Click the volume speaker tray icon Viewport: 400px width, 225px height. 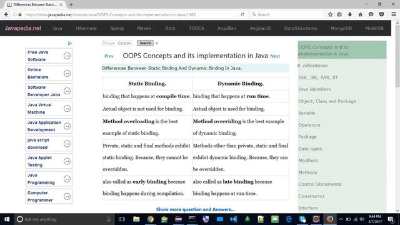pos(362,219)
